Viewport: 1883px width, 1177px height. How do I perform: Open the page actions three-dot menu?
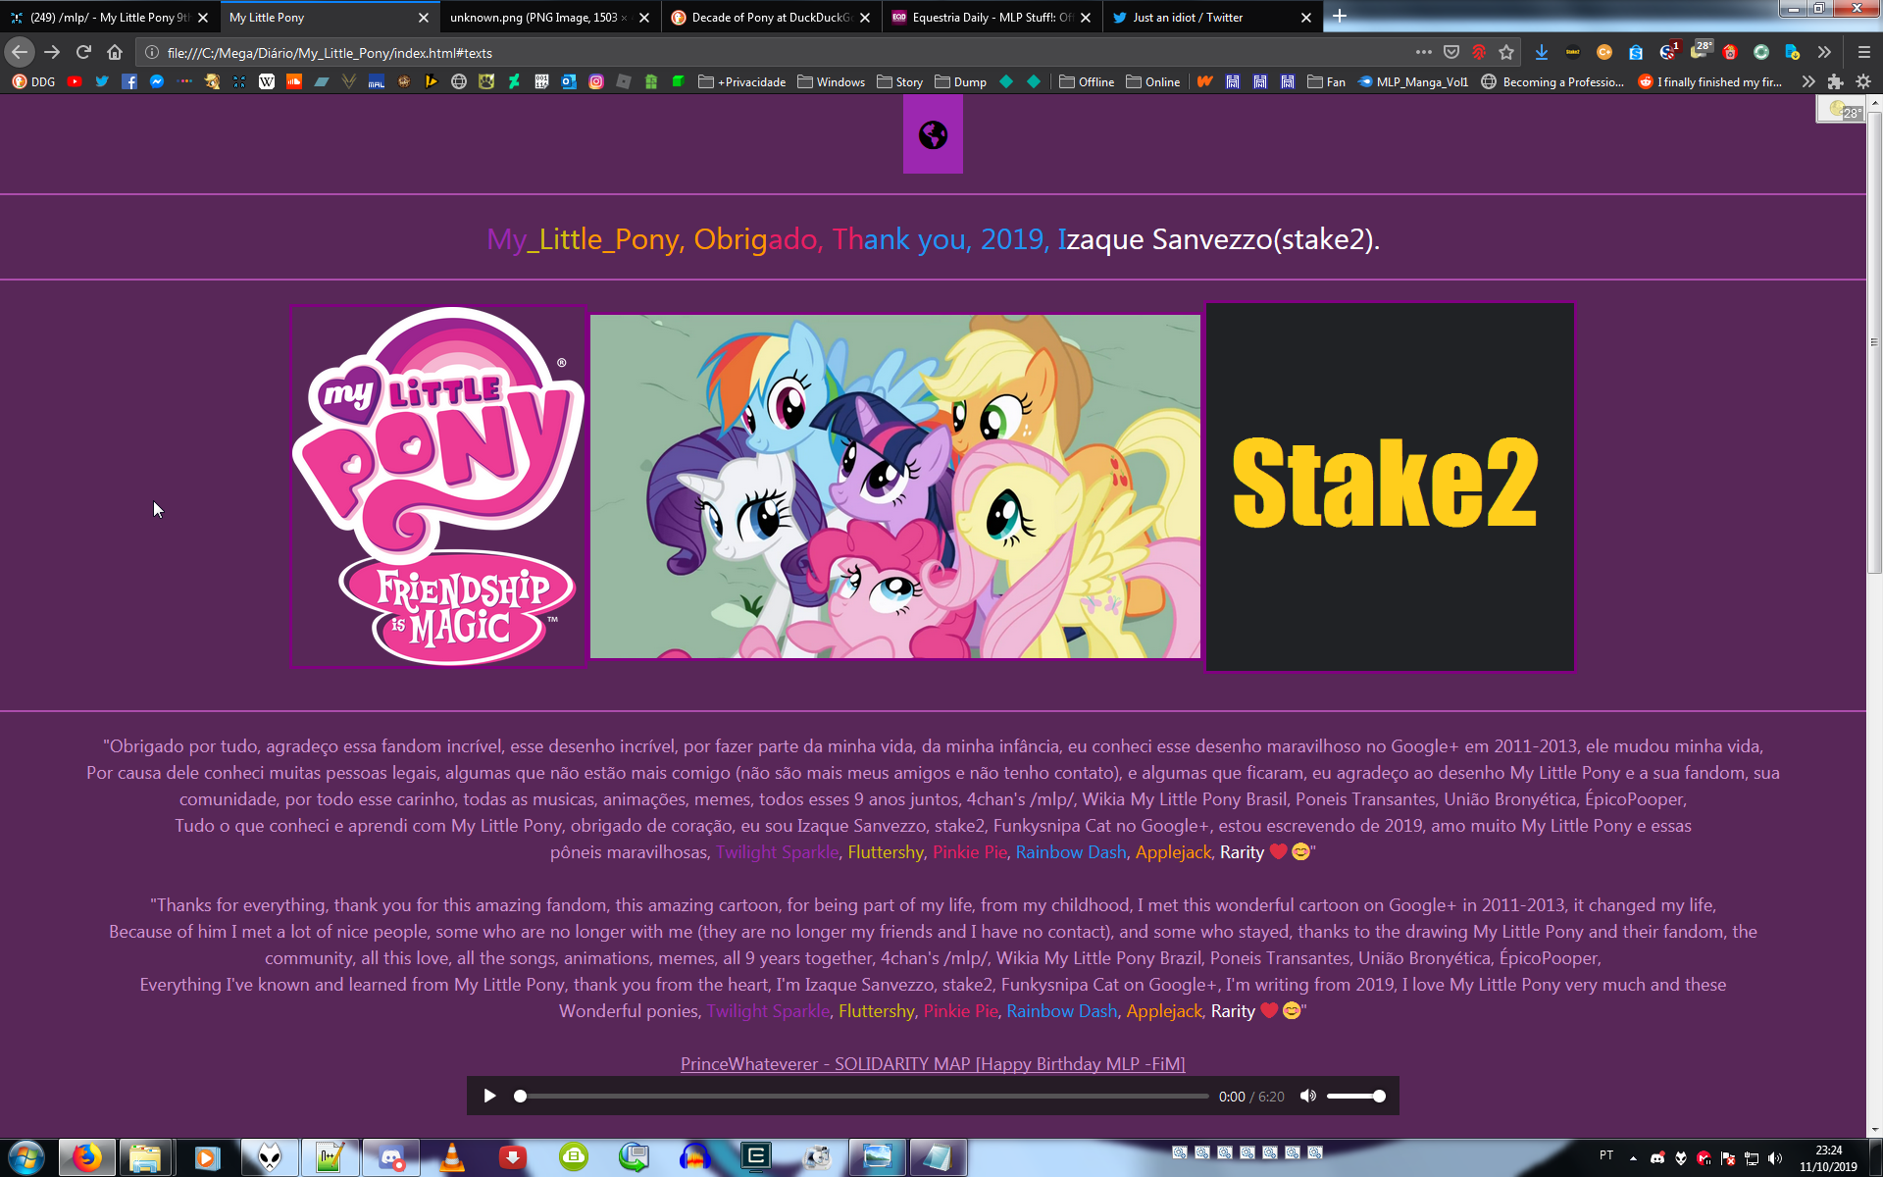tap(1424, 52)
